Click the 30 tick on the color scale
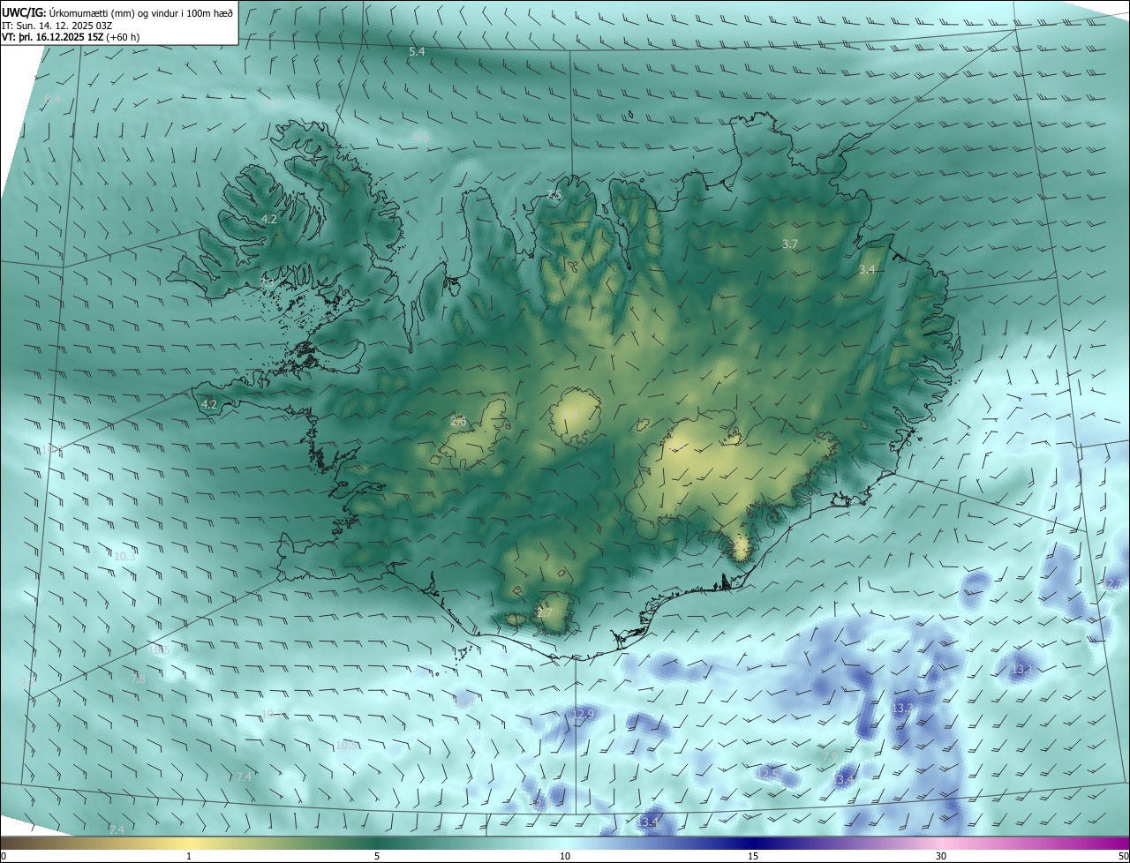This screenshot has height=863, width=1130. 941,856
